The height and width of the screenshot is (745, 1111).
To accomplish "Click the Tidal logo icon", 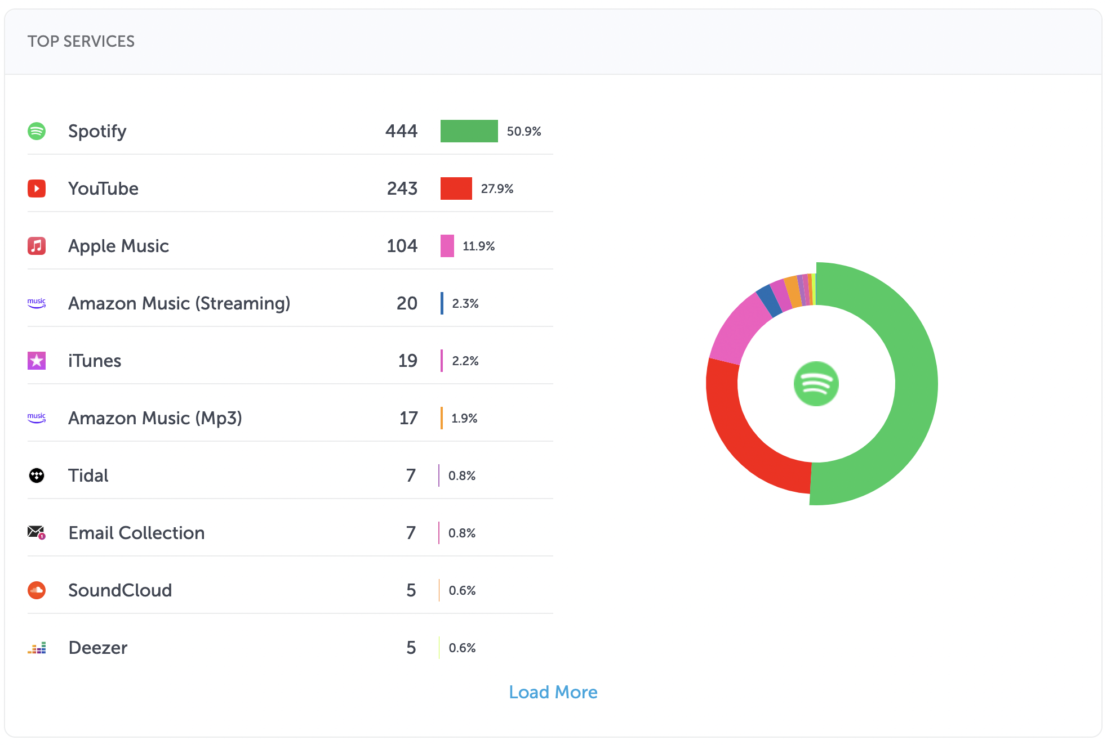I will pos(37,475).
